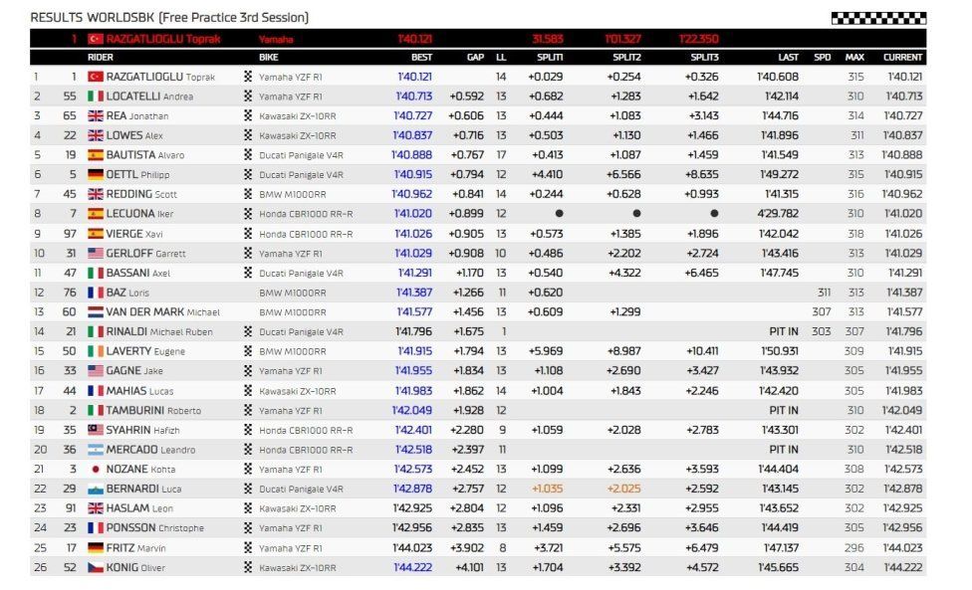Viewport: 972px width, 590px height.
Task: Click KONIG's best time 1'44.222
Action: coord(413,567)
